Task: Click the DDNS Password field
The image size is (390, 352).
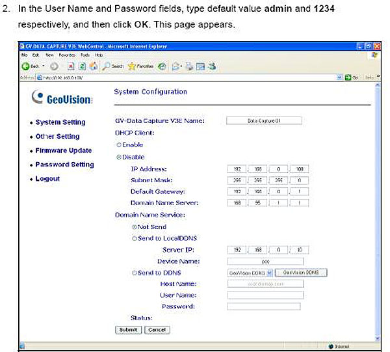Action: pyautogui.click(x=264, y=306)
